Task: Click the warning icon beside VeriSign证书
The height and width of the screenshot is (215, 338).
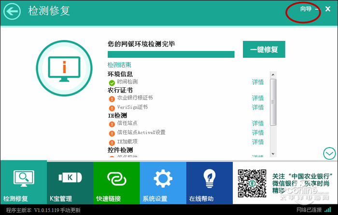Action: coord(112,108)
